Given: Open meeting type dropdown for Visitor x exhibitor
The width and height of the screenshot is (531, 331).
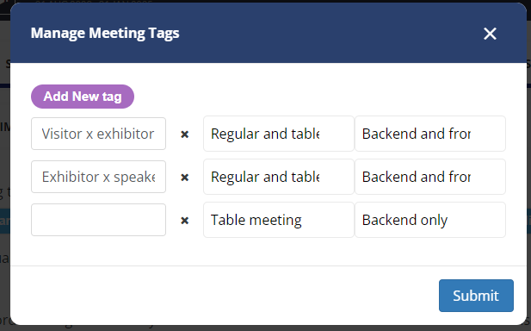Looking at the screenshot, I should 279,134.
